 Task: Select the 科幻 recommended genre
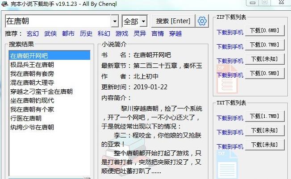[x=104, y=33]
